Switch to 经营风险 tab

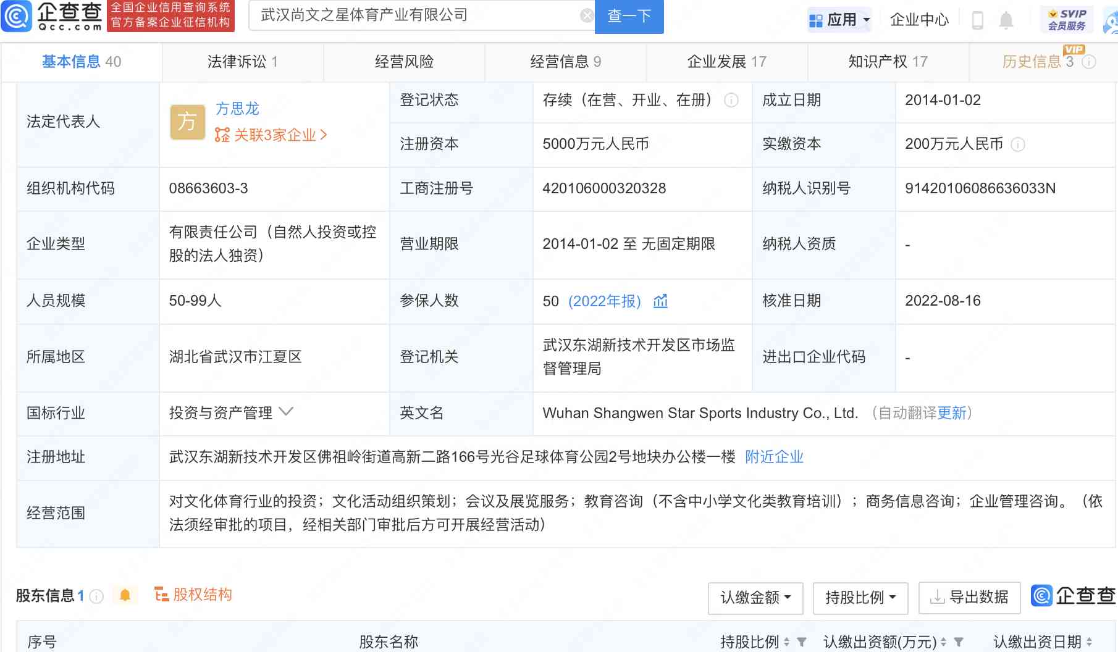click(x=405, y=62)
